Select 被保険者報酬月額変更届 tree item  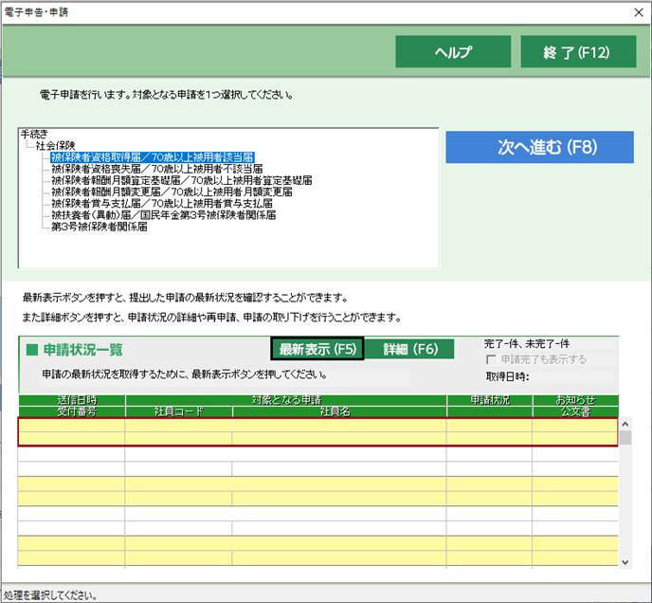172,192
